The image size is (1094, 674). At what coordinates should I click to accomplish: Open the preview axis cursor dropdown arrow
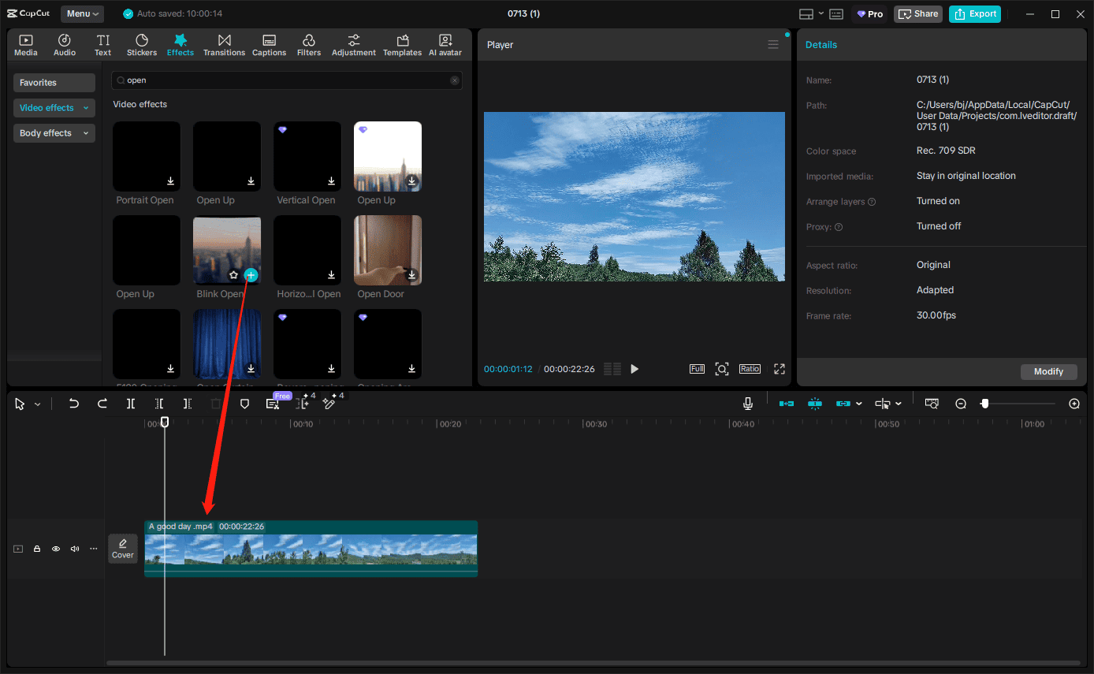(x=899, y=404)
